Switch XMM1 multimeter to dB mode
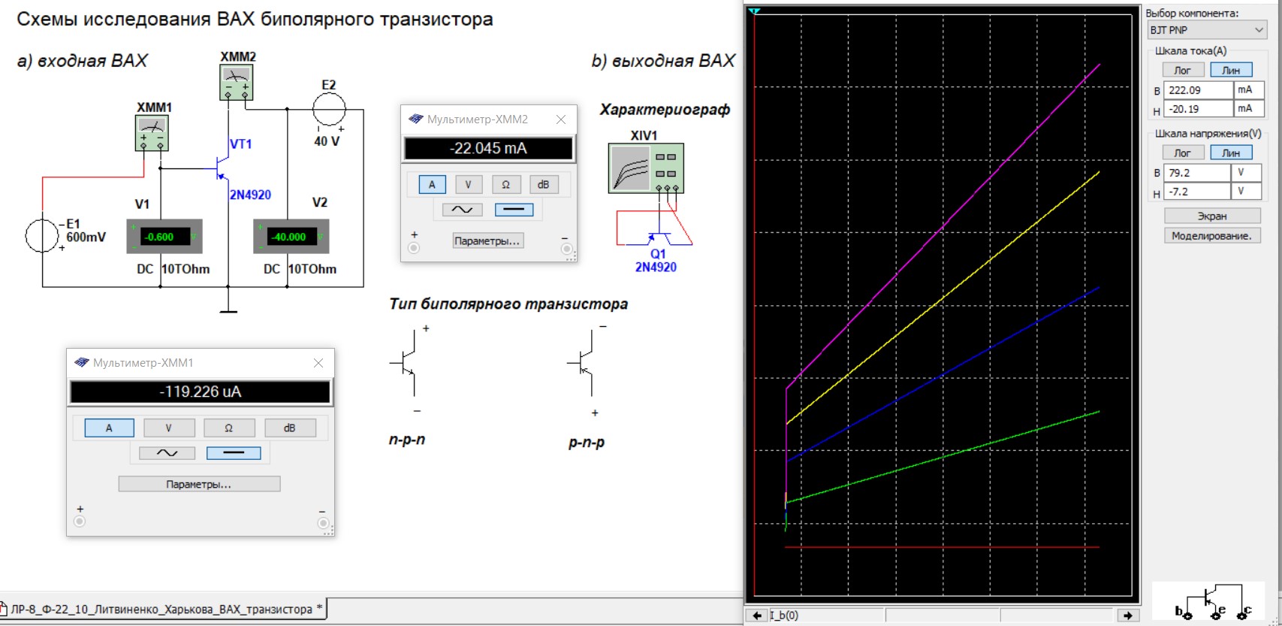The height and width of the screenshot is (626, 1282). point(290,428)
